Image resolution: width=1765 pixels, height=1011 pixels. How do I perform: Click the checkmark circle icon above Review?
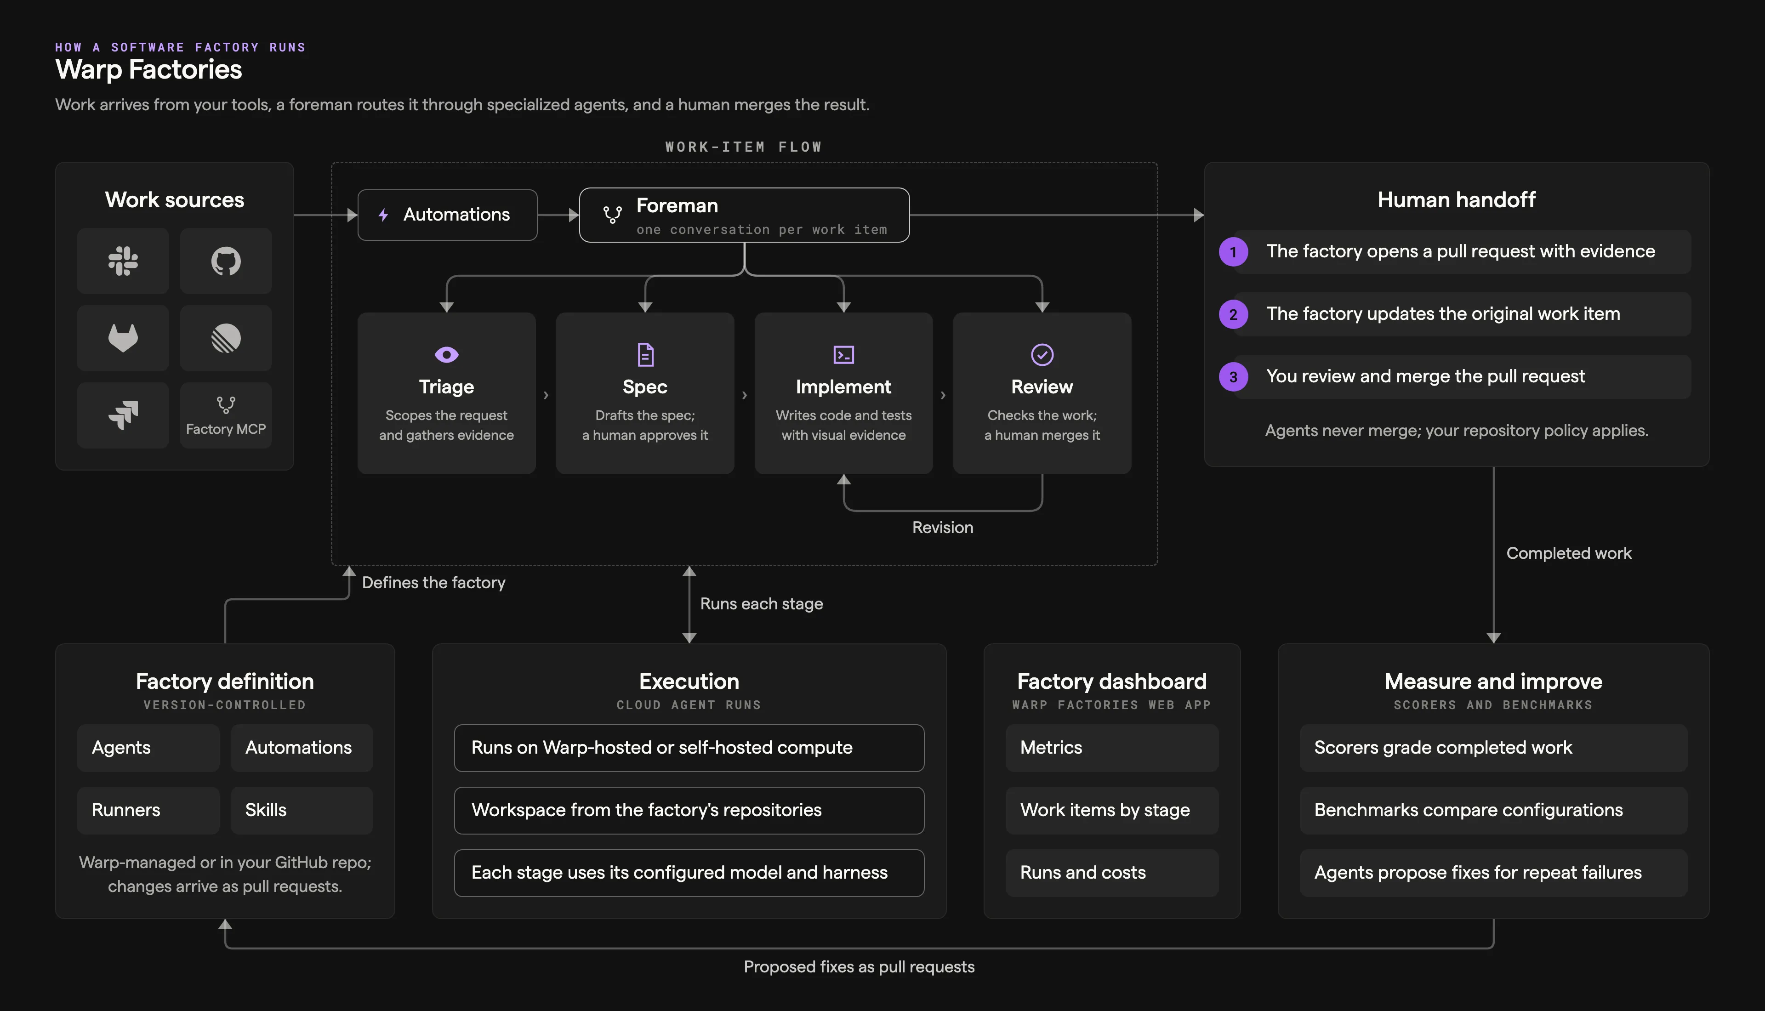pos(1042,355)
